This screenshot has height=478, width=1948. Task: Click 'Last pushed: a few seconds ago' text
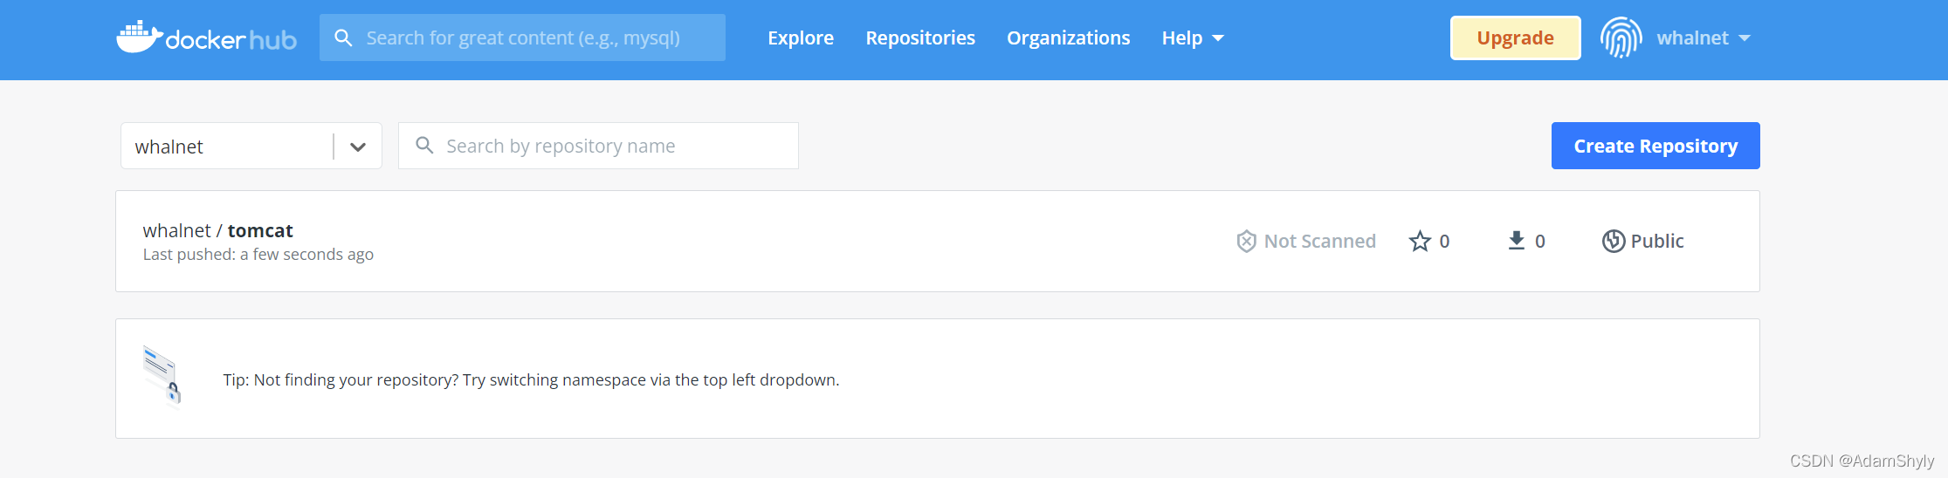point(258,254)
